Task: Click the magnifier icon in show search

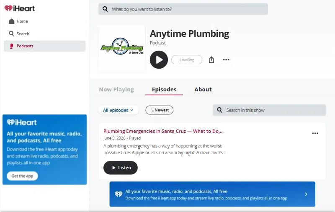Action: pos(219,110)
